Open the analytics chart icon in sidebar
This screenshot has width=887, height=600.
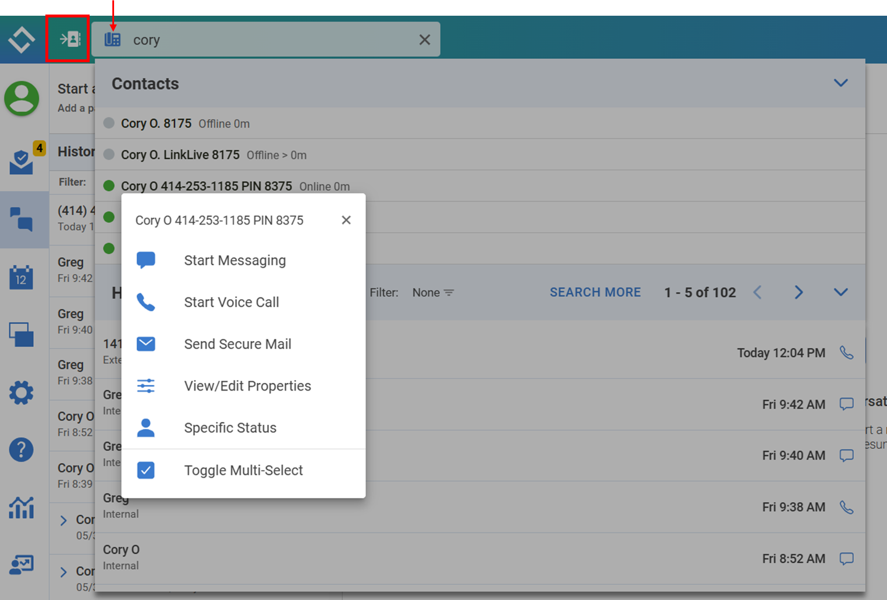point(22,507)
